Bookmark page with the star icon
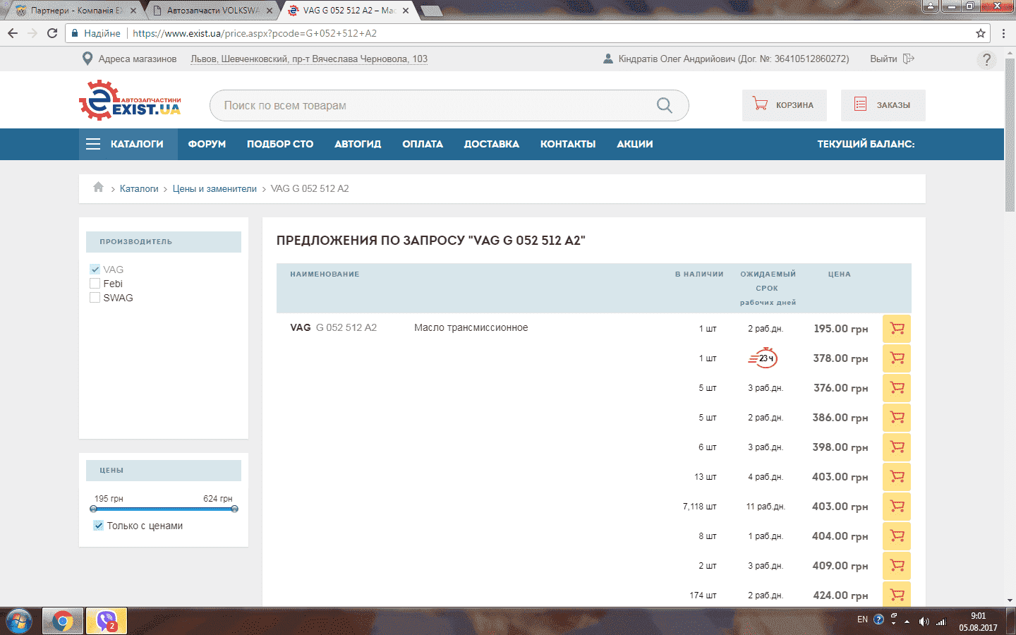The width and height of the screenshot is (1016, 635). pos(980,33)
